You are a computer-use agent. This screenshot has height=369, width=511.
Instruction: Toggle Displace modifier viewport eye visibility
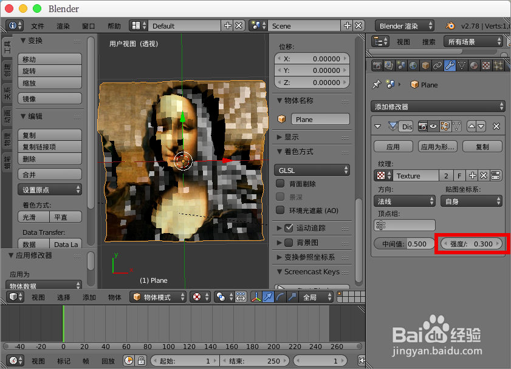tap(433, 126)
